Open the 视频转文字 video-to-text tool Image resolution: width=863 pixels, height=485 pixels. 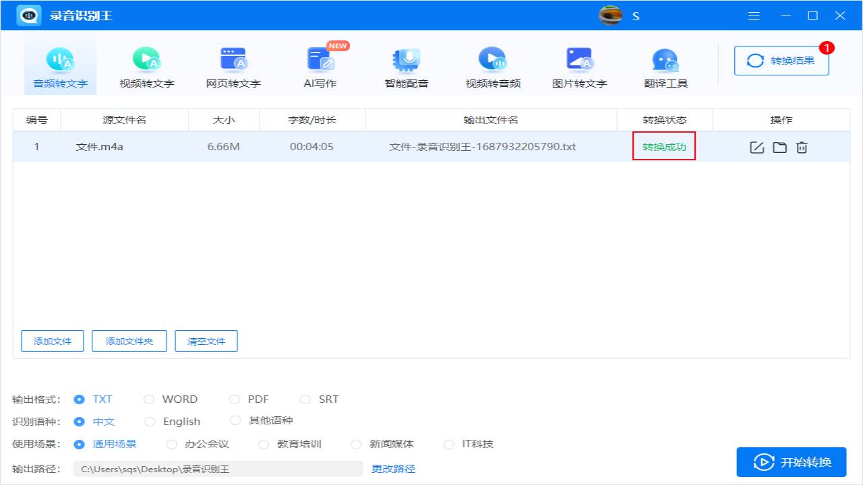click(147, 64)
